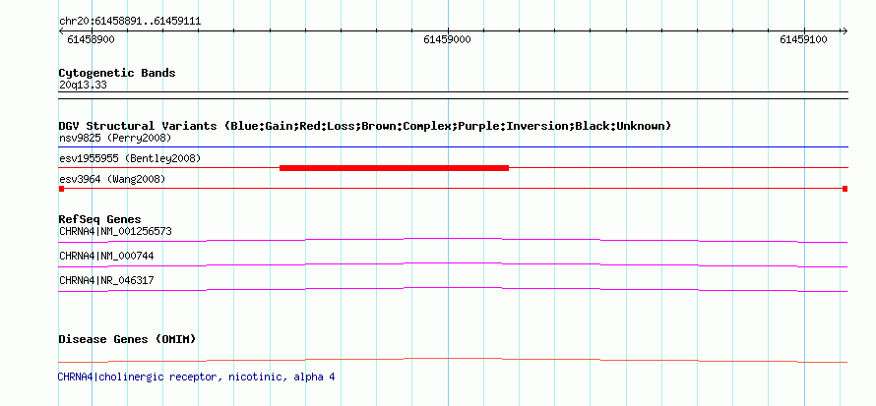
Task: Click ruler tick label 61459000
Action: click(x=447, y=39)
